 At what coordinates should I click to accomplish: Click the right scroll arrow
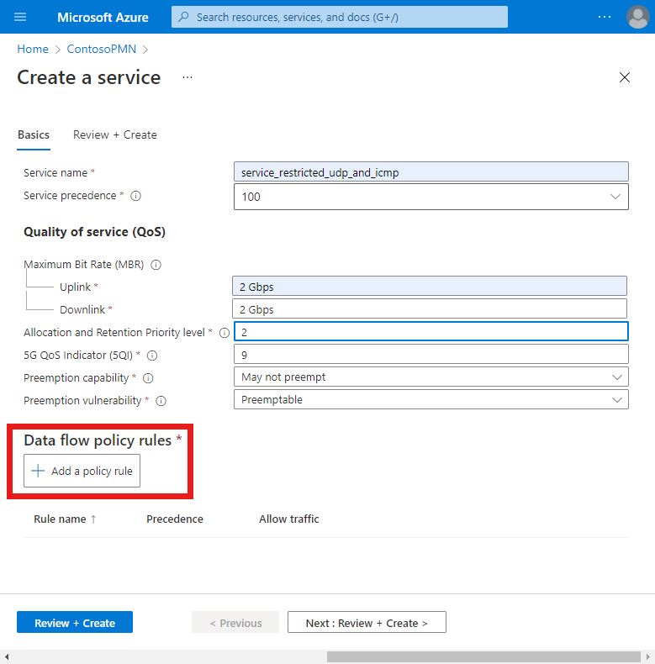[647, 656]
